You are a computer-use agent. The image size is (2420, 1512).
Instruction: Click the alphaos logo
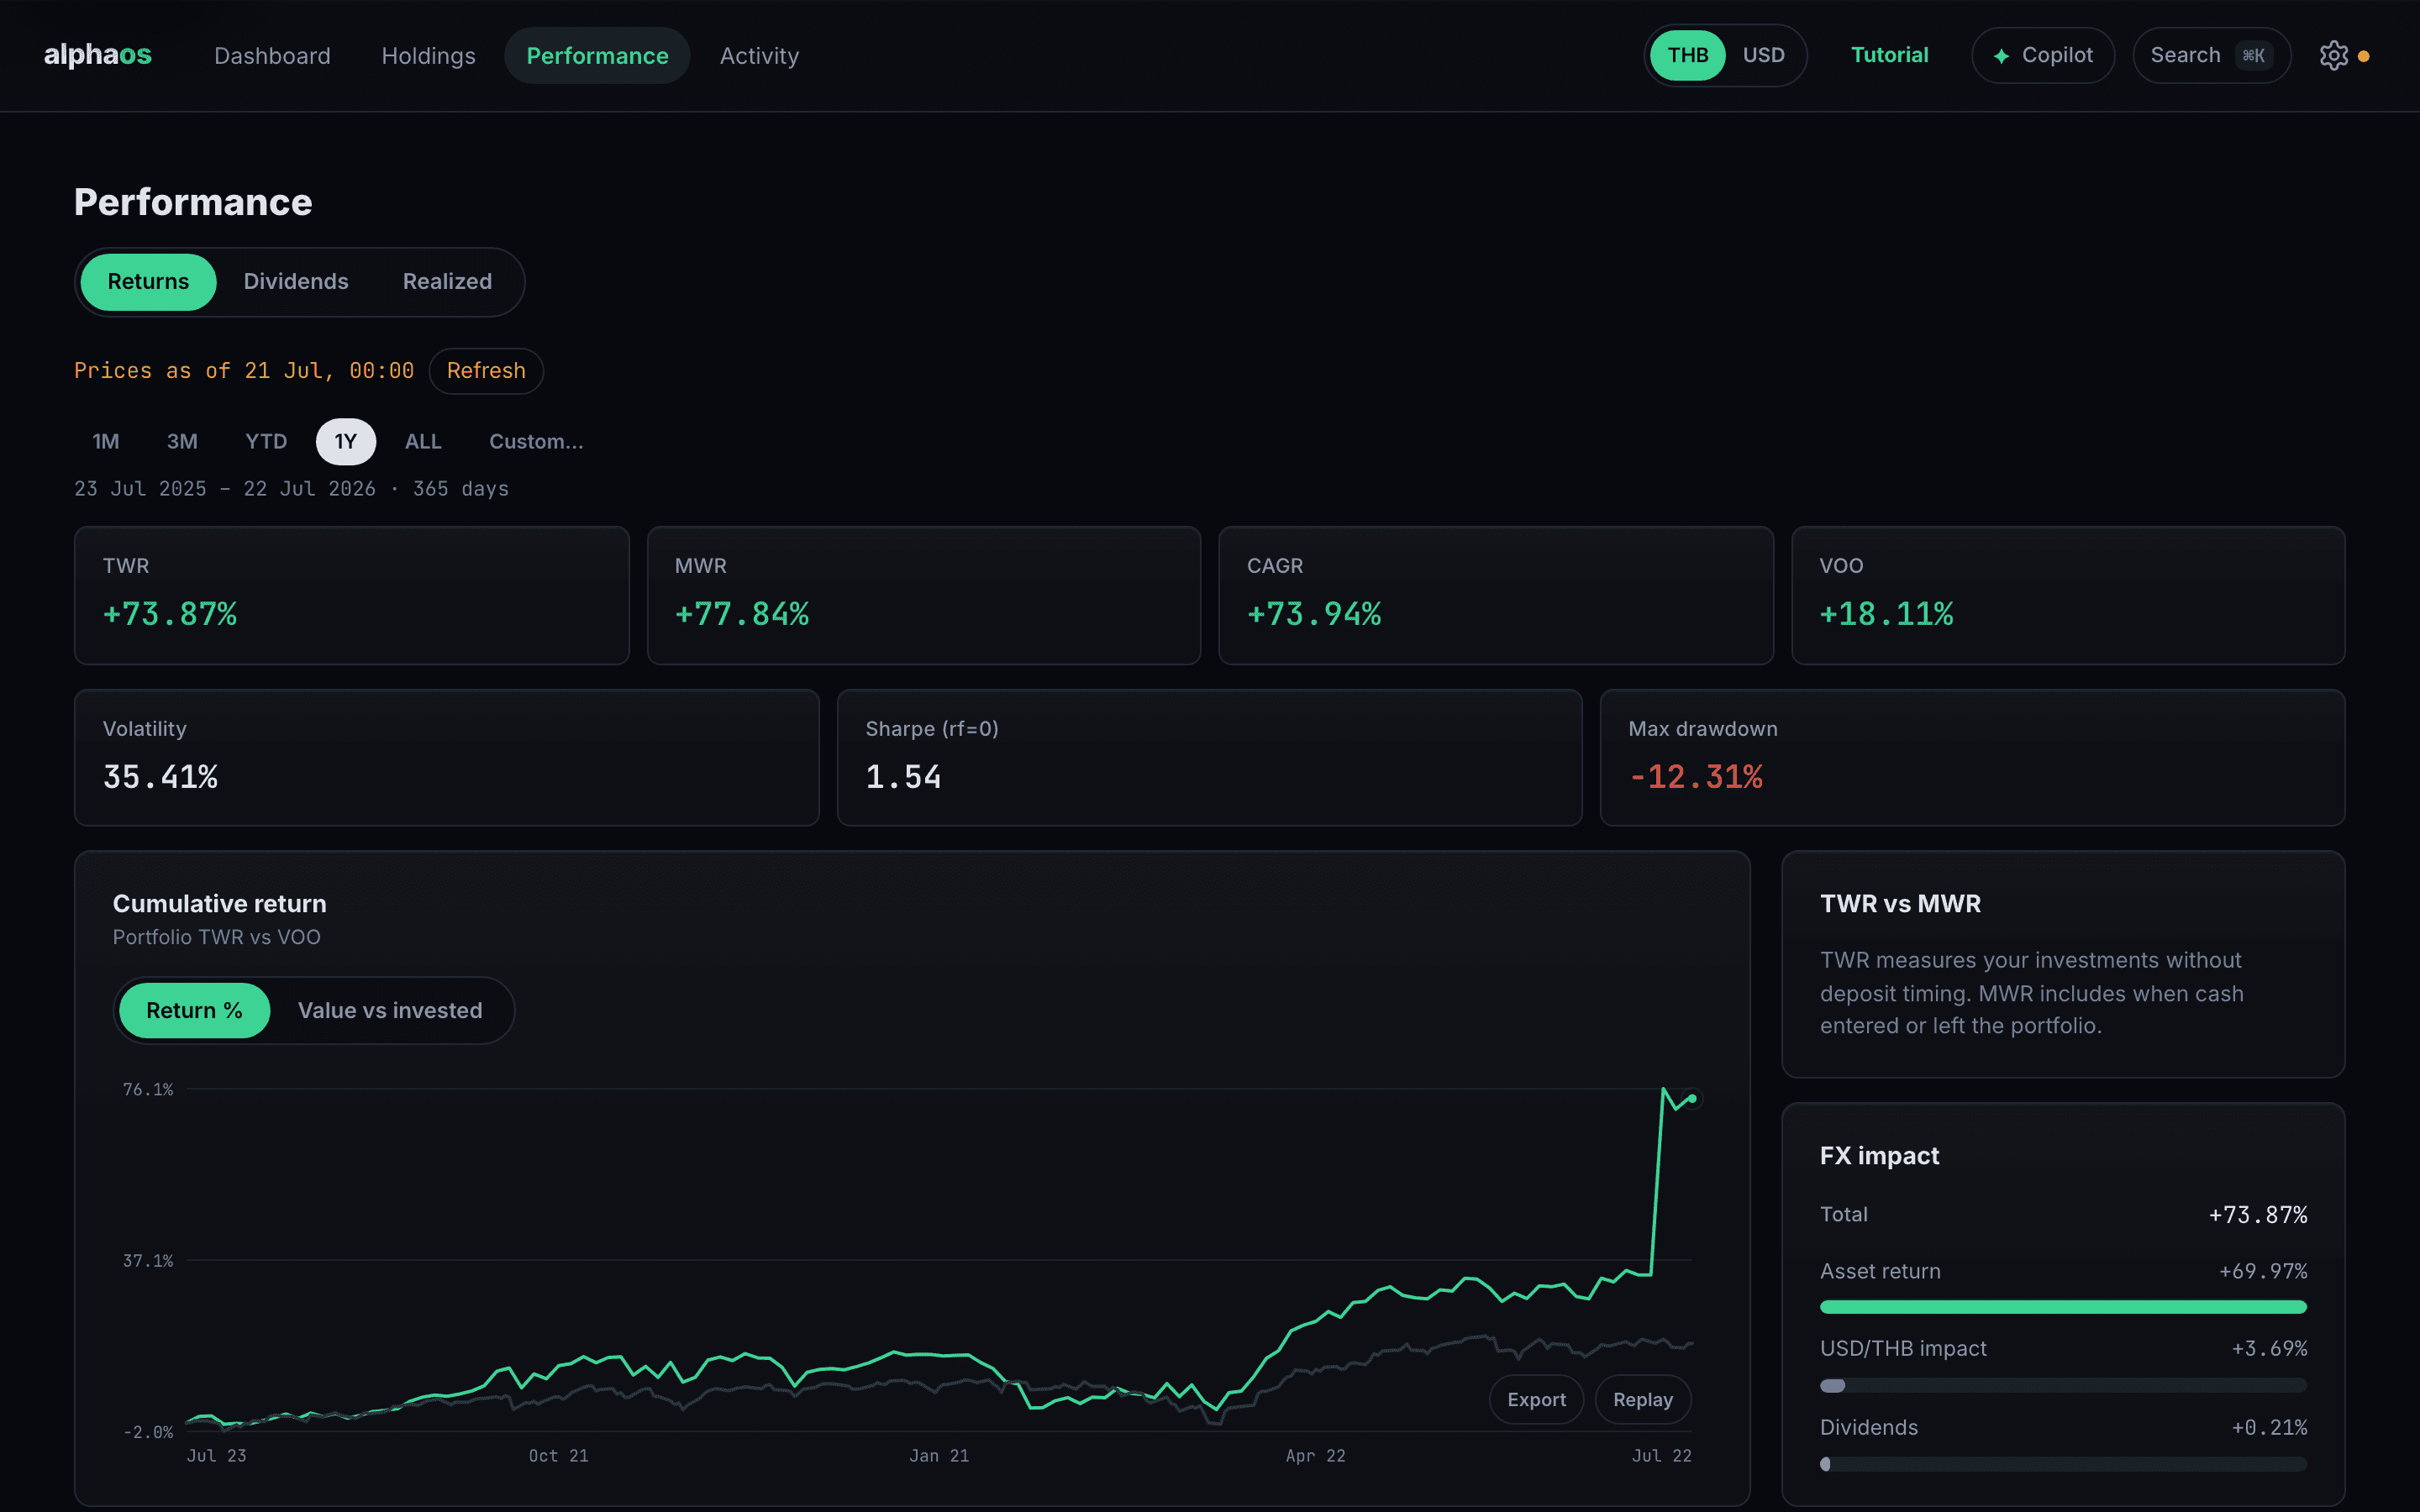(97, 55)
